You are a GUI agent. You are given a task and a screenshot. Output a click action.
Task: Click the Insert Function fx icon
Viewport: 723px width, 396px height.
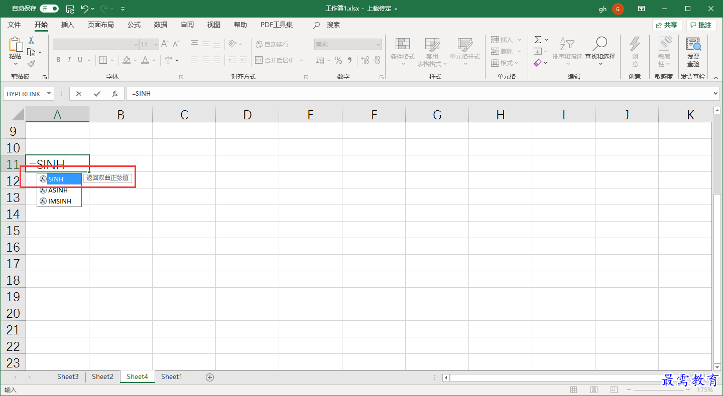coord(115,94)
